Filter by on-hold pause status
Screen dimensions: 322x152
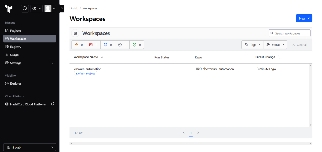point(122,45)
